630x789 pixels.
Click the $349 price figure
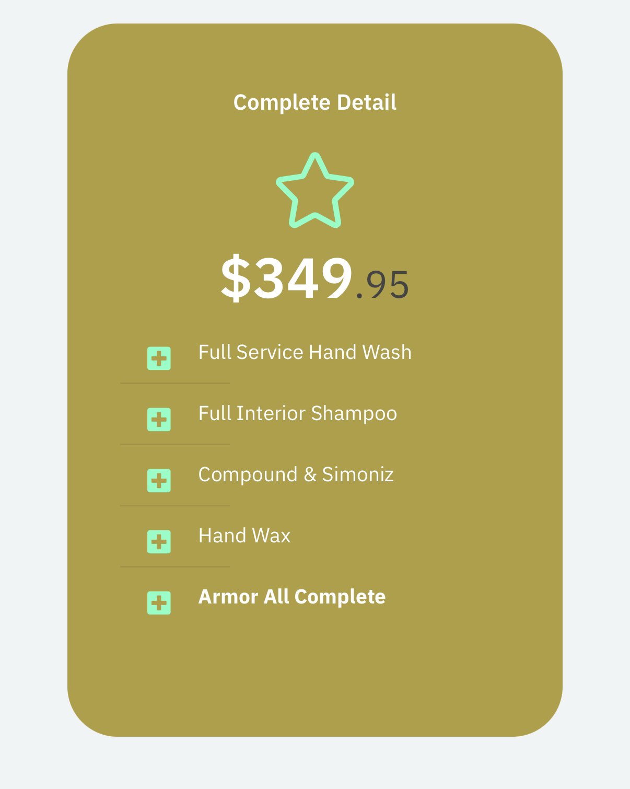tap(286, 278)
